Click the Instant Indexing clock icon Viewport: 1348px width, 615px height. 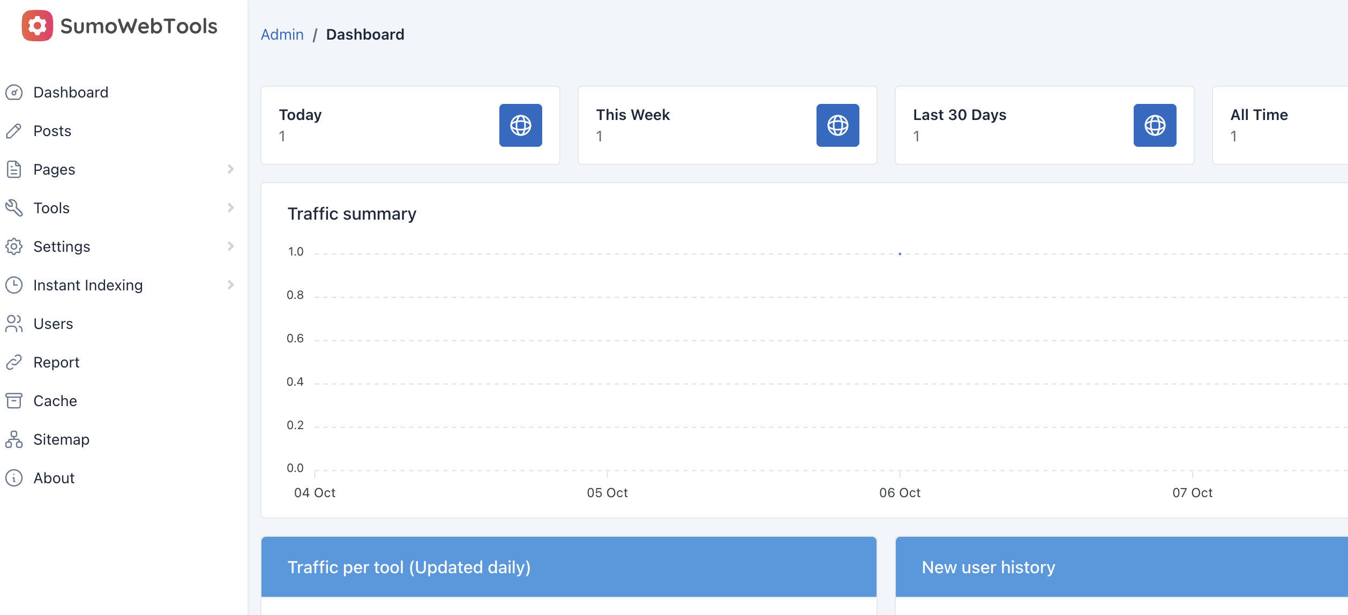click(14, 286)
